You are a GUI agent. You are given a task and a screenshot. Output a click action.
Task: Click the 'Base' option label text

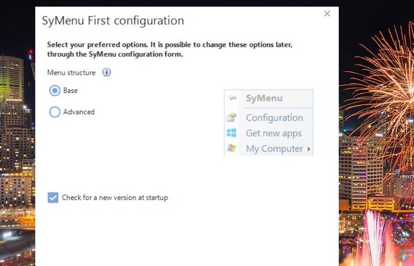(x=70, y=91)
